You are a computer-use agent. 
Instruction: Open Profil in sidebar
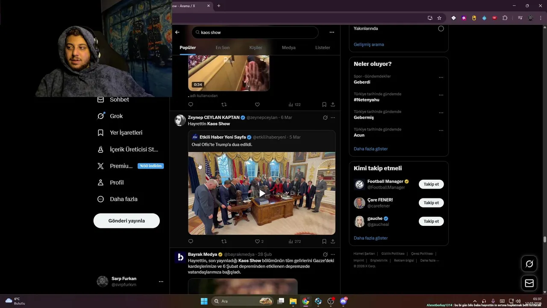pos(111,182)
